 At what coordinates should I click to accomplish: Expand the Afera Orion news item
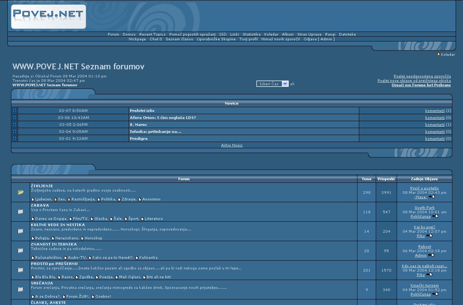(x=15, y=117)
